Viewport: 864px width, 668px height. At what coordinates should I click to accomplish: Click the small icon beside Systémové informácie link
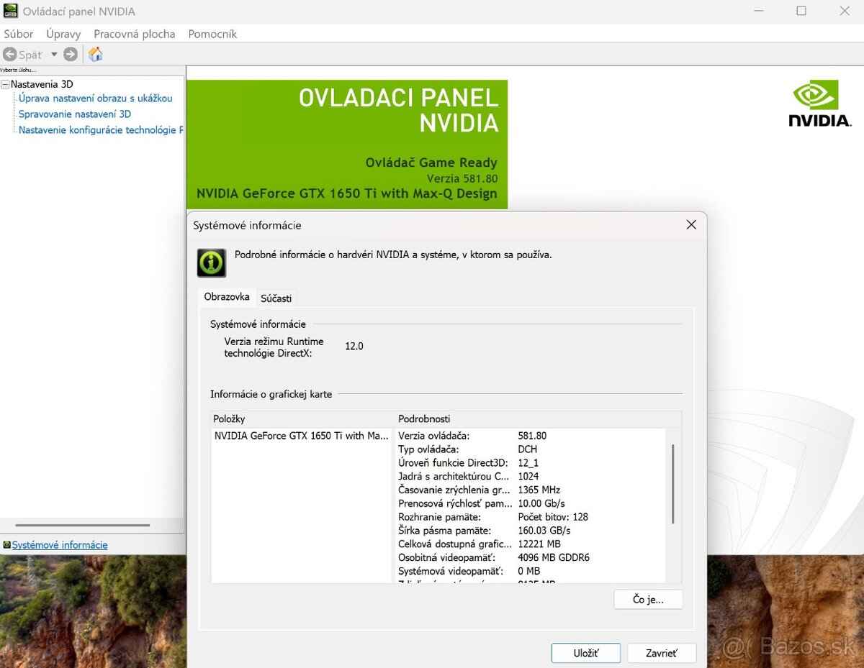tap(6, 545)
